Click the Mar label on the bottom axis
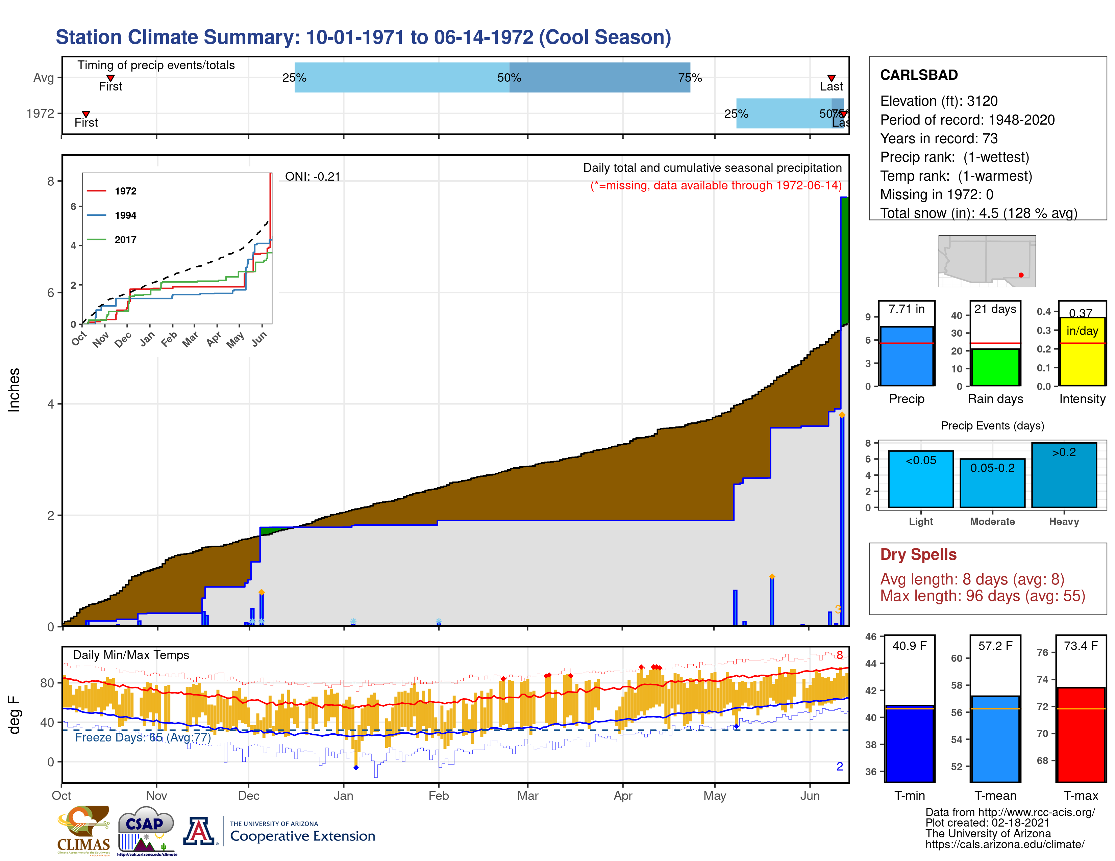 pyautogui.click(x=527, y=795)
